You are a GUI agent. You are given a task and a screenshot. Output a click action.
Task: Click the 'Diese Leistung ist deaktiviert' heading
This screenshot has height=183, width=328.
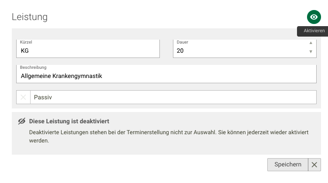click(x=69, y=121)
